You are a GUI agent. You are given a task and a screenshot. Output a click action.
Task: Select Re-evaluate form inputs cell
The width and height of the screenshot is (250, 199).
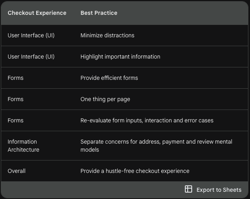[147, 120]
